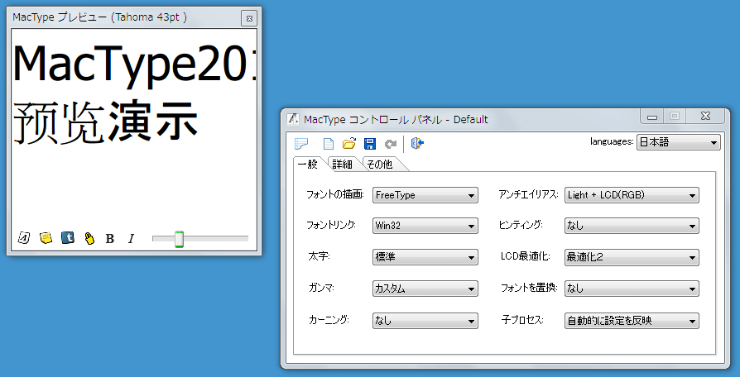
Task: Click the blue 't' icon in preview
Action: click(x=68, y=238)
